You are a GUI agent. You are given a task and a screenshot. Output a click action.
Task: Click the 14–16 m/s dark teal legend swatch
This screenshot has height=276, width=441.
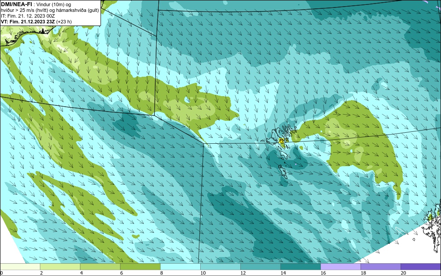[301, 267]
